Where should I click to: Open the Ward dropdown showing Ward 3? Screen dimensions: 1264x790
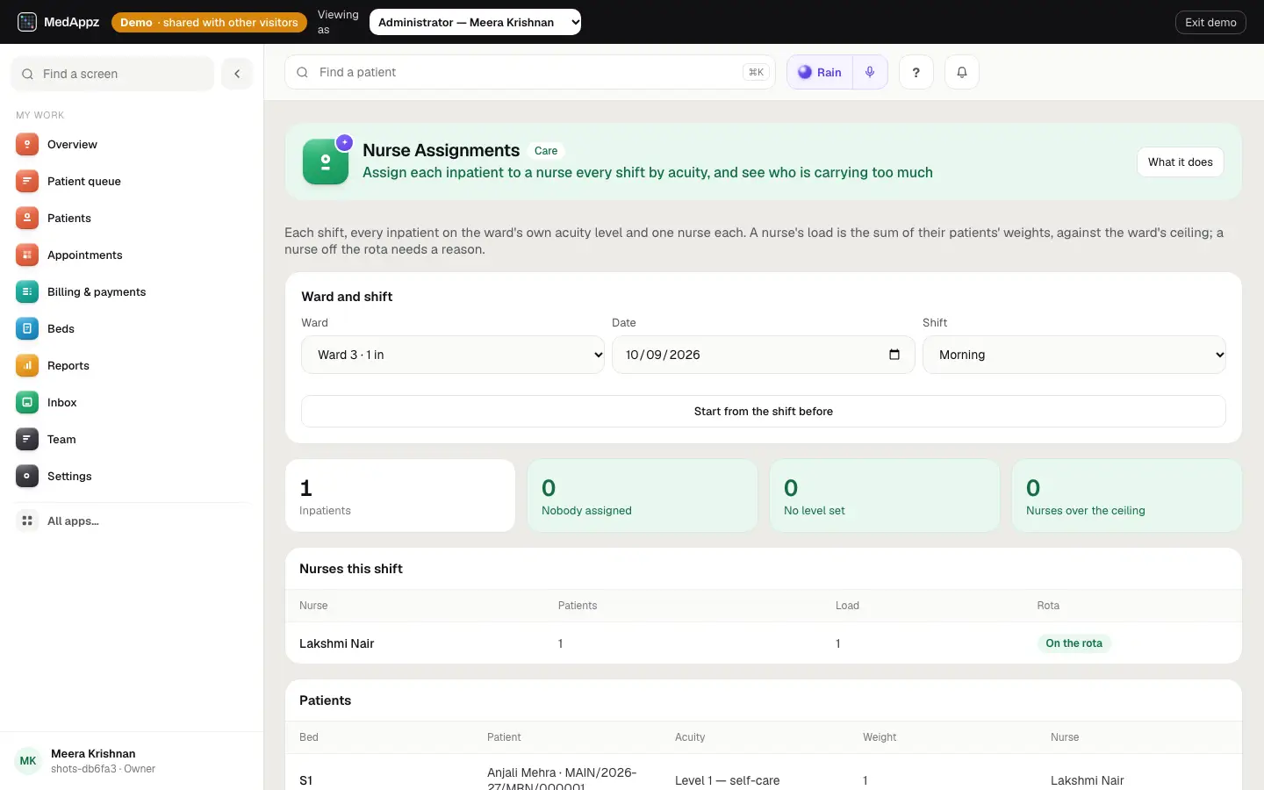tap(453, 355)
